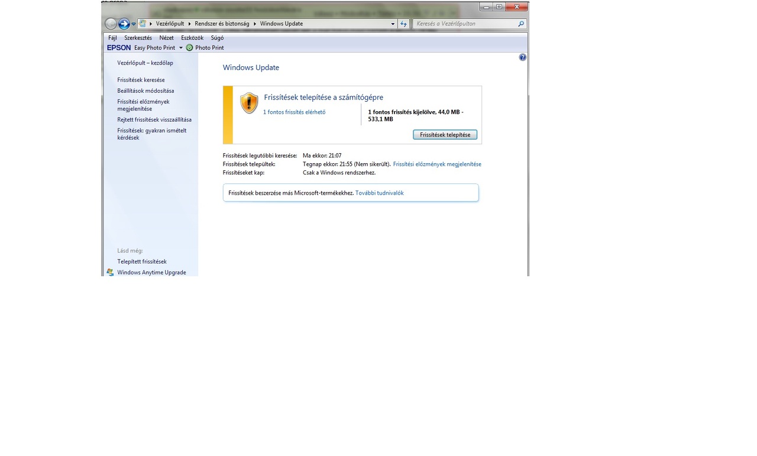Click the green Photo Print icon
Viewport: 757px width, 456px height.
189,48
